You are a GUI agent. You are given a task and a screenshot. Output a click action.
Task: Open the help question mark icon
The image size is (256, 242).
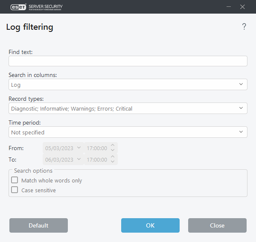click(x=244, y=27)
